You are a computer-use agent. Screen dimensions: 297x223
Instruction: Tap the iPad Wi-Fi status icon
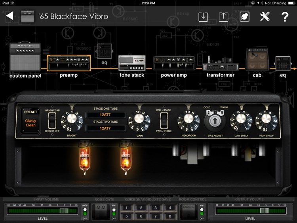coord(13,3)
